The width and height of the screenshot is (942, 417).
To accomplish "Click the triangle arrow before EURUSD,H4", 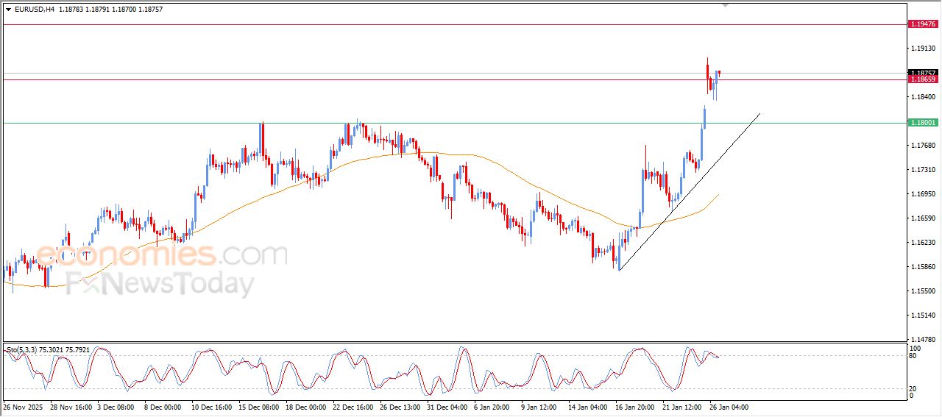I will 9,9.
